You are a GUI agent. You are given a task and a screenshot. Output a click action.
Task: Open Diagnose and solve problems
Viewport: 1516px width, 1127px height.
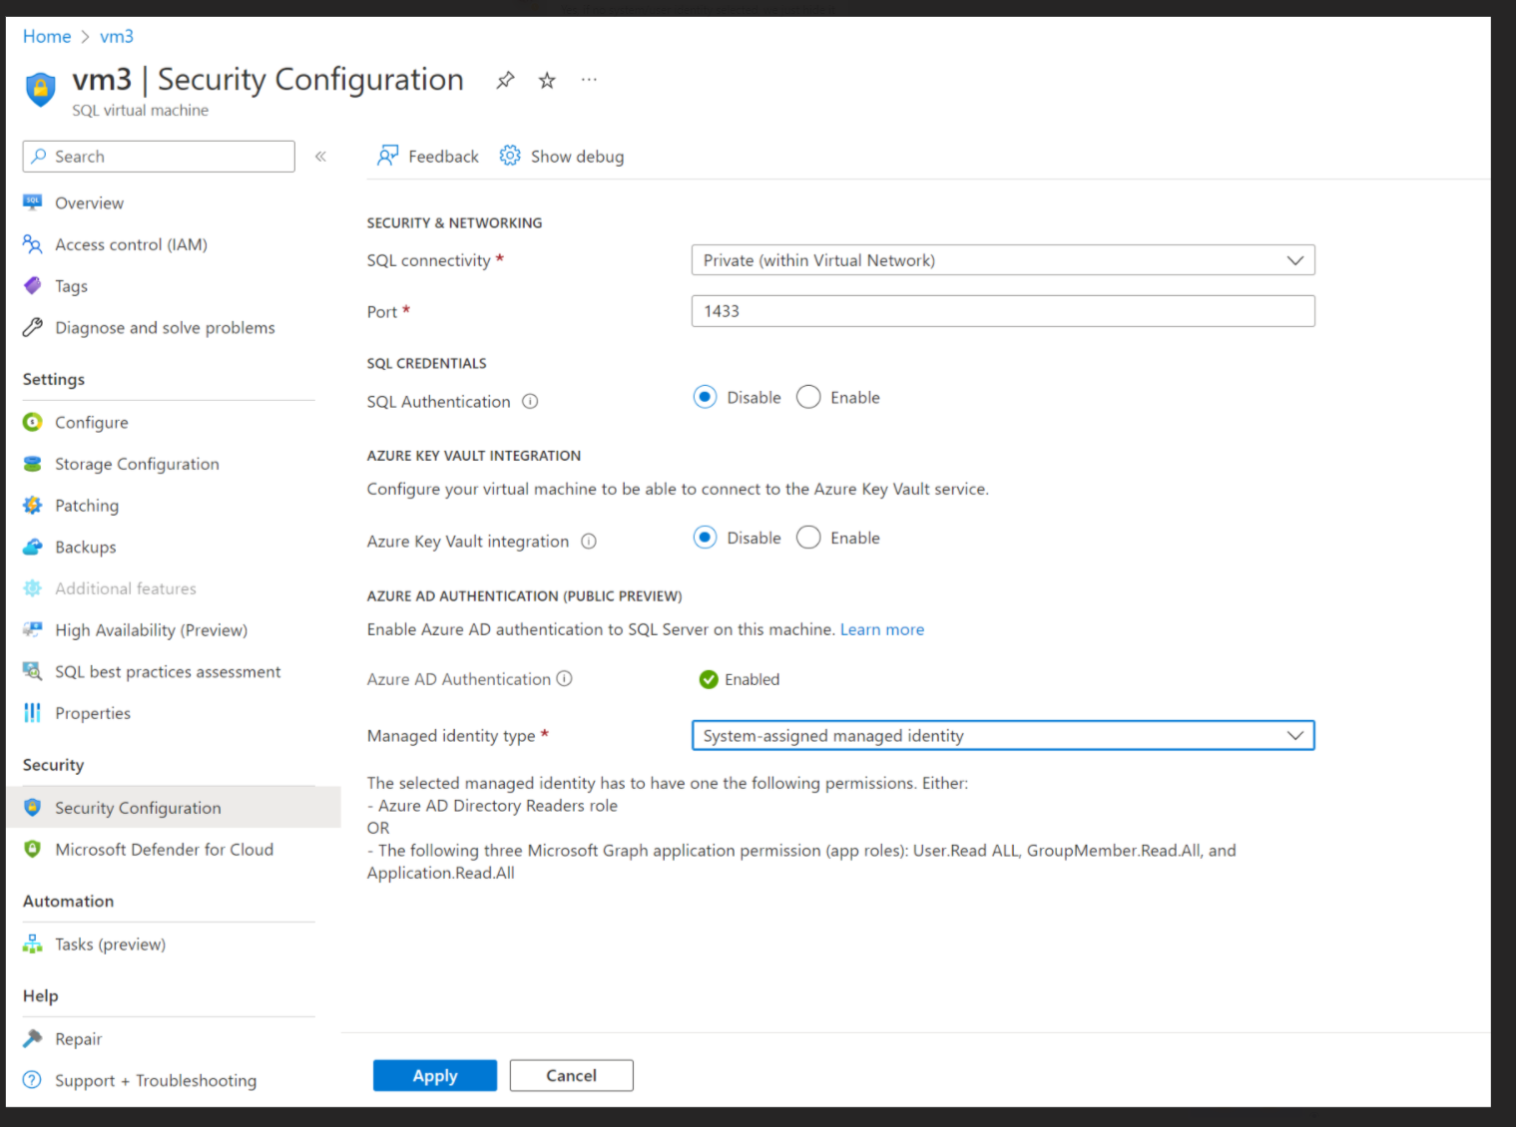[164, 326]
